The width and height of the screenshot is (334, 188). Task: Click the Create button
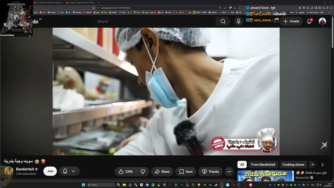[291, 21]
